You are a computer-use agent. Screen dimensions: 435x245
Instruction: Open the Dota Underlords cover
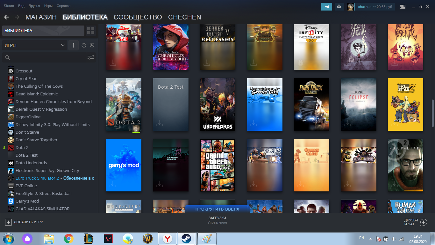[x=217, y=105]
